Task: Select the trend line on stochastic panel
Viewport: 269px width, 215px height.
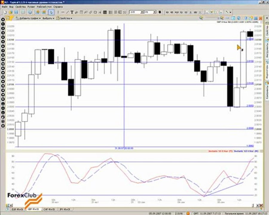Action: coord(223,189)
